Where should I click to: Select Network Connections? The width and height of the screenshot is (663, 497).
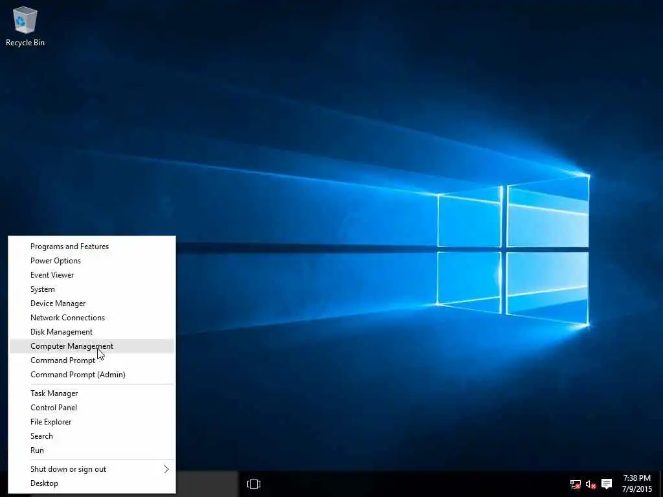[x=92, y=318]
